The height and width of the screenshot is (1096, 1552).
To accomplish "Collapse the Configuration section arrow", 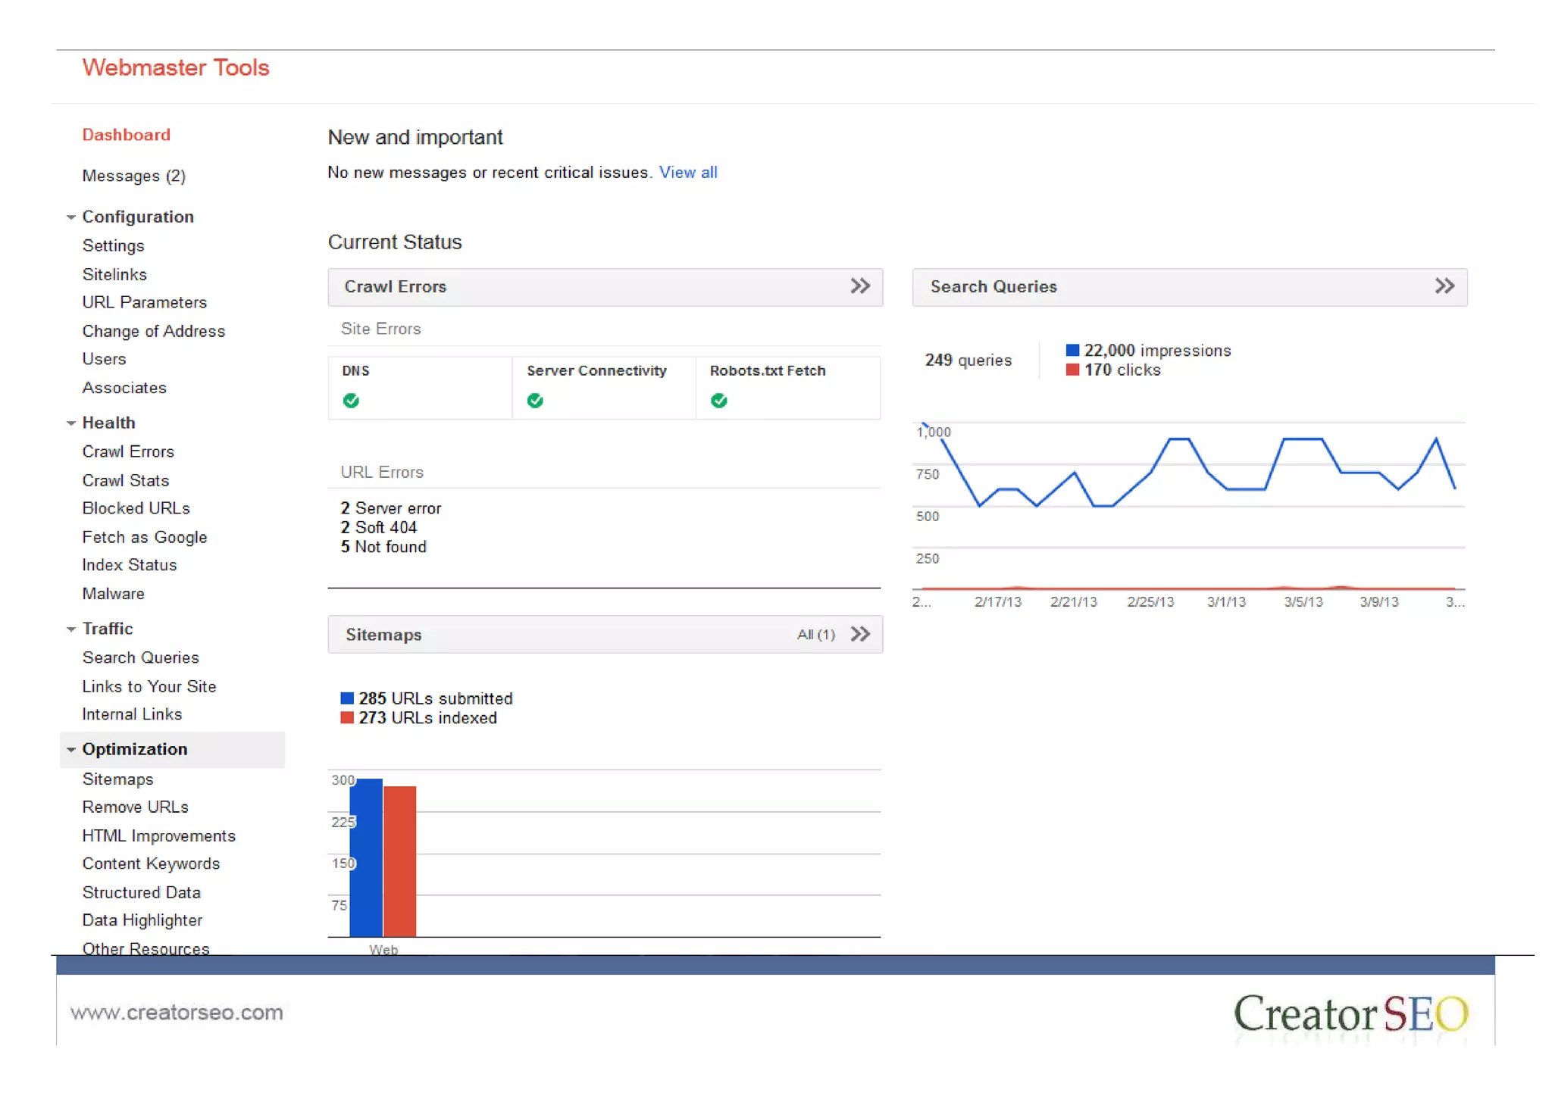I will click(70, 217).
